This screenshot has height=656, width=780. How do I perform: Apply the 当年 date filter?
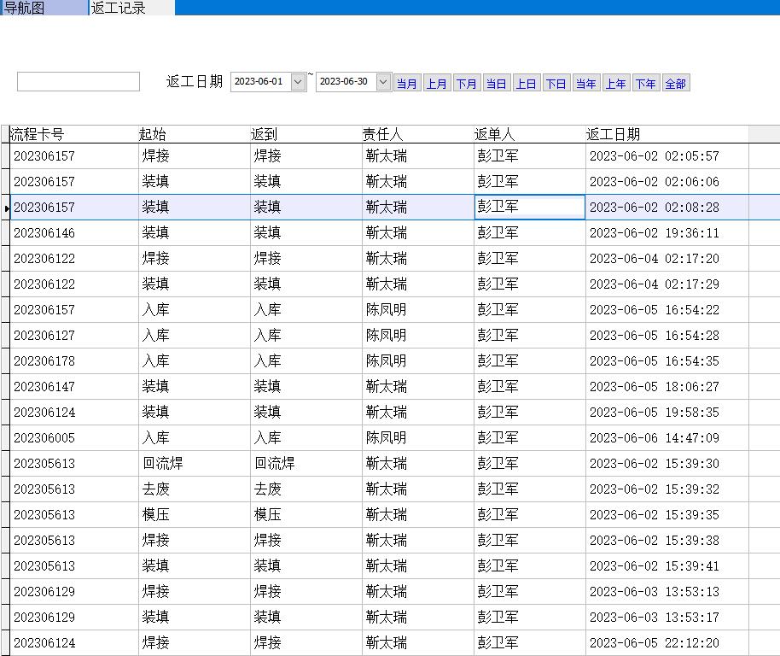click(x=585, y=84)
